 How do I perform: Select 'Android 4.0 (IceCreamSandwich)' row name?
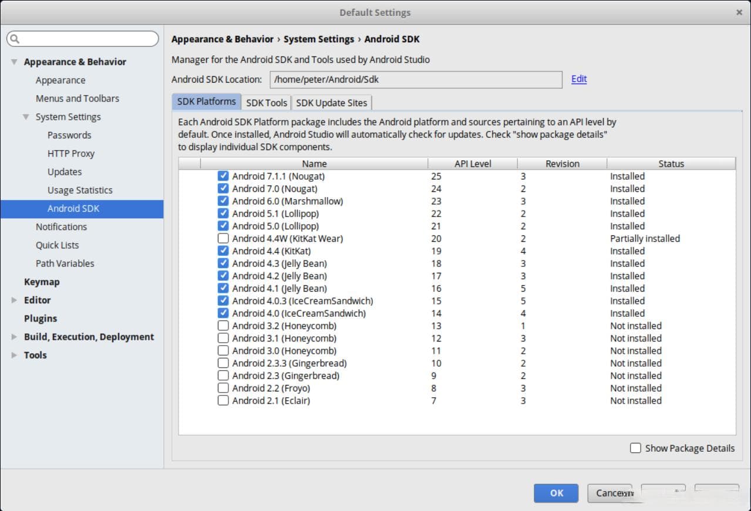click(299, 313)
